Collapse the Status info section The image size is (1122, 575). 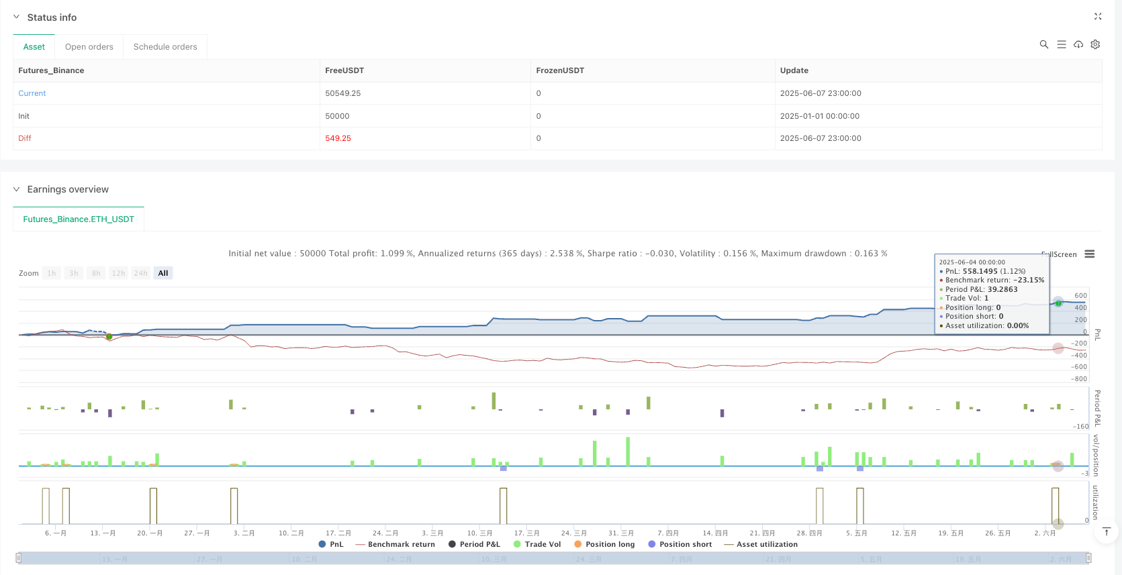coord(17,17)
